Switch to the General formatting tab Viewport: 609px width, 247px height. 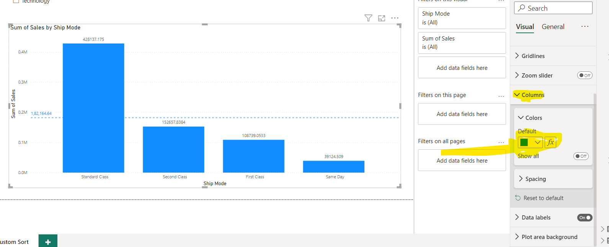(x=553, y=27)
